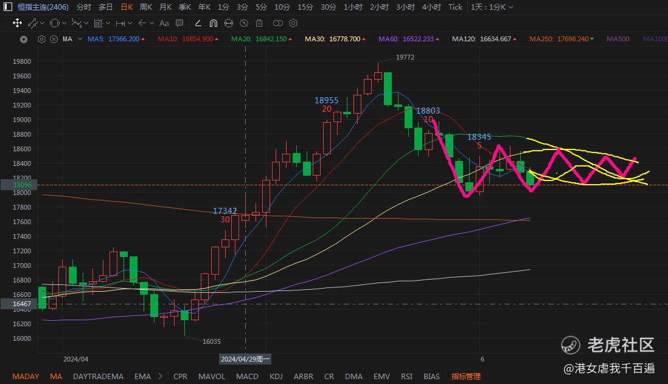Expand the measurement tool dropdown arrow
The width and height of the screenshot is (668, 384).
click(x=108, y=23)
